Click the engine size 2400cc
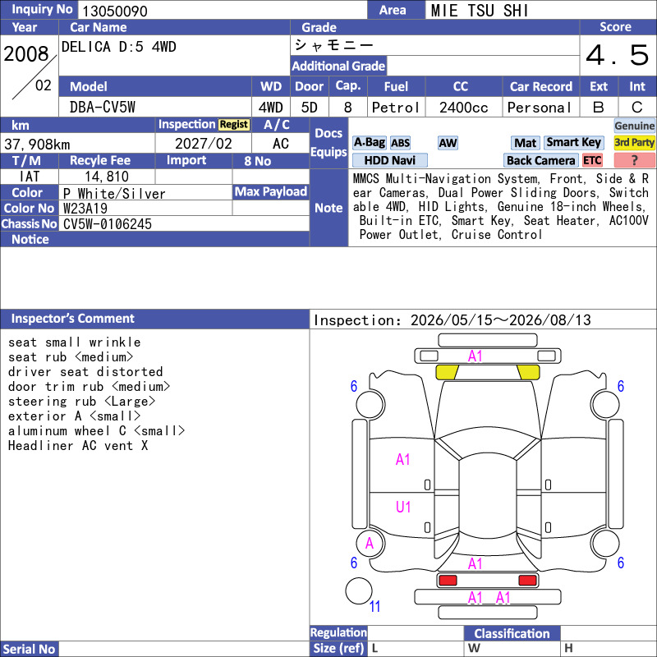This screenshot has width=657, height=657. pos(463,108)
